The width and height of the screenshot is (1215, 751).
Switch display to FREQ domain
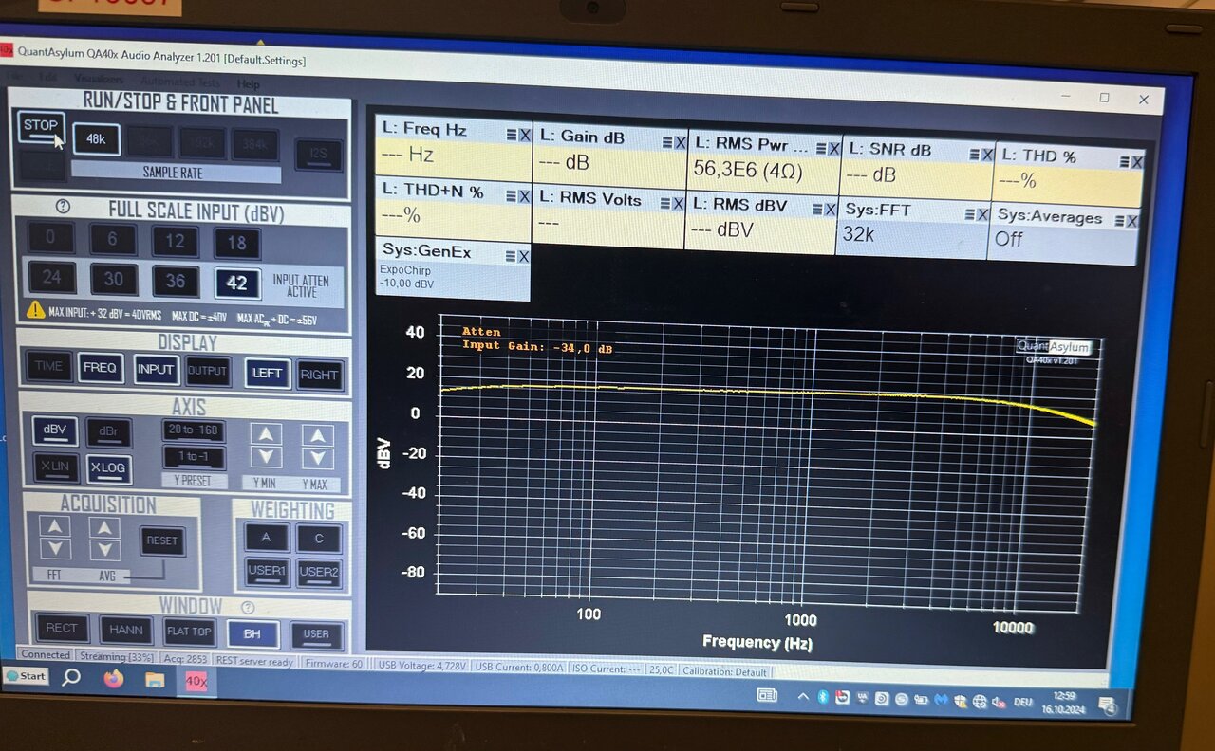click(101, 368)
